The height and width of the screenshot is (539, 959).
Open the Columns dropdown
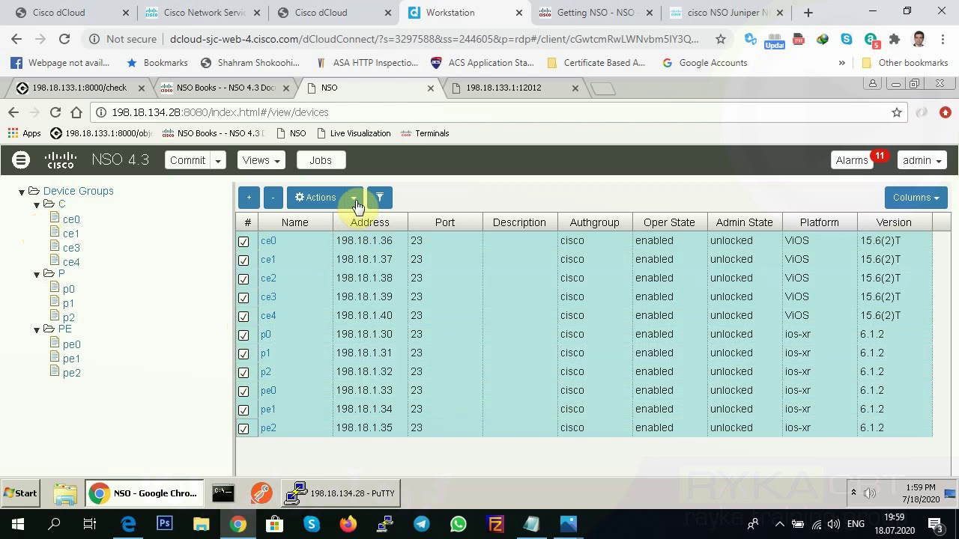coord(916,198)
